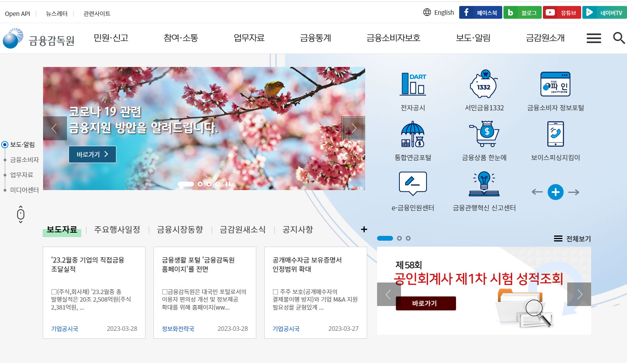Select fourth main banner slide dot

click(218, 184)
